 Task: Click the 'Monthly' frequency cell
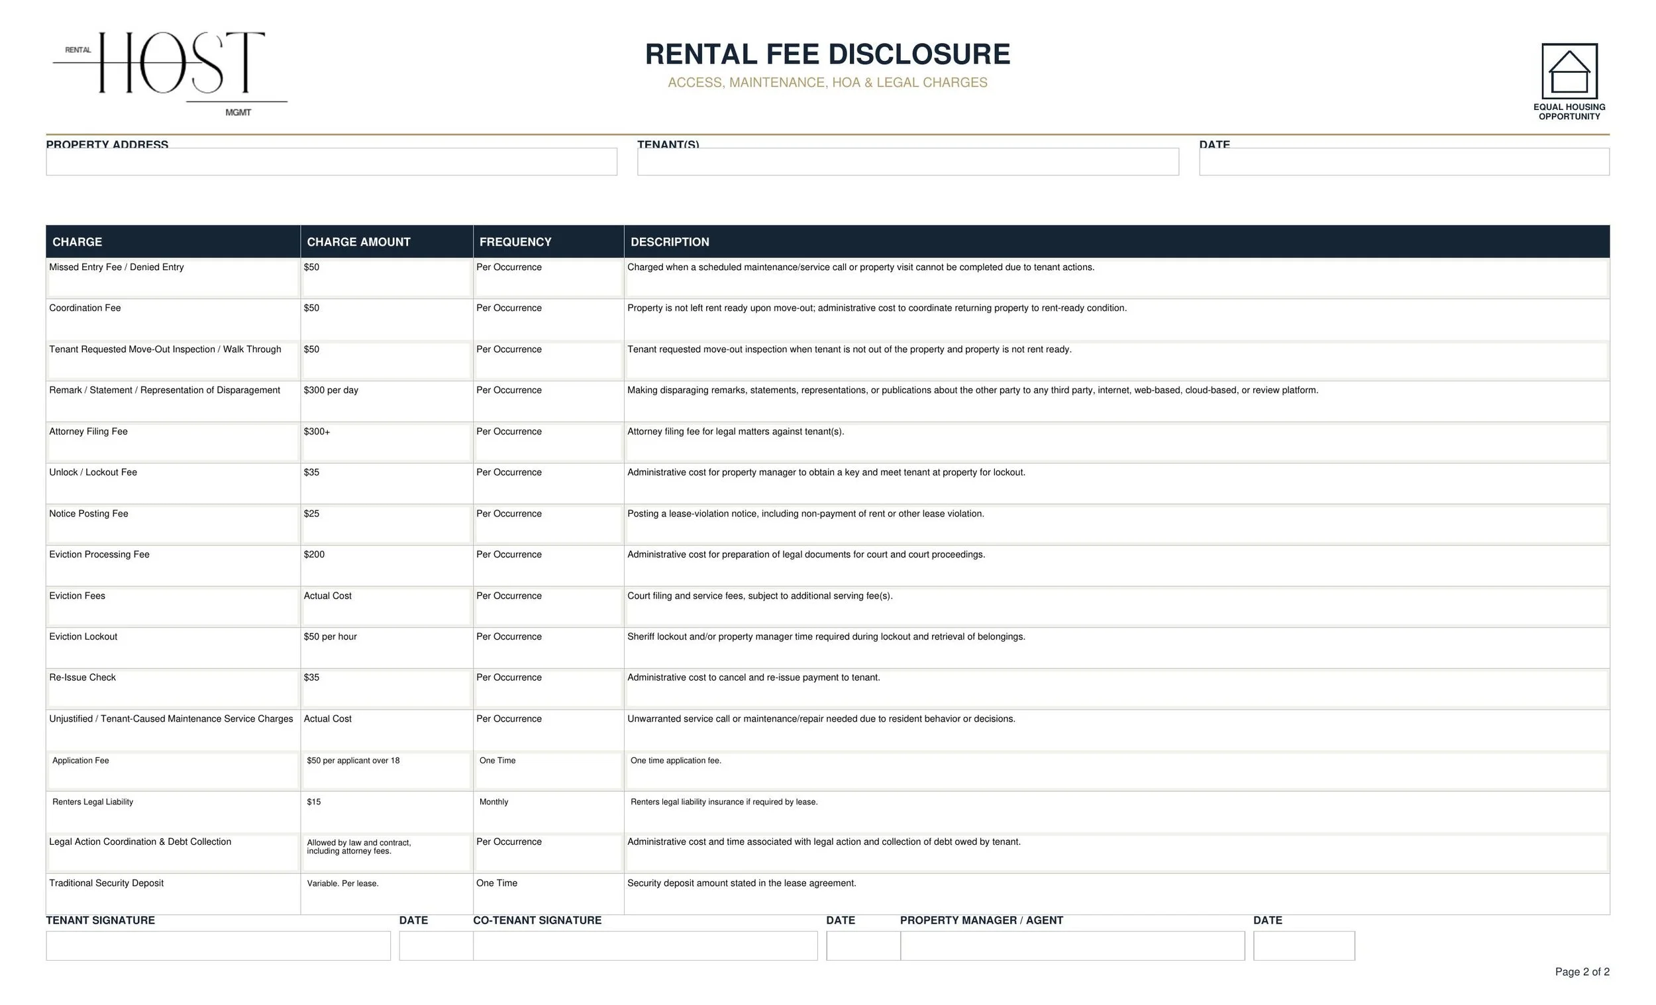click(548, 812)
